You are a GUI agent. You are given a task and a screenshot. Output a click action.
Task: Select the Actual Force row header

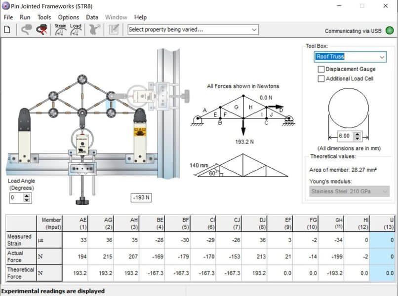pyautogui.click(x=21, y=257)
